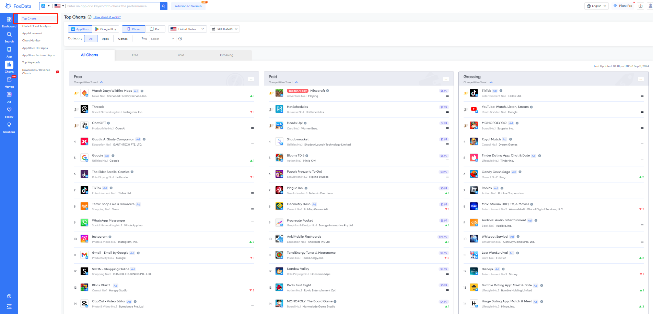Open the Stardew Valley app link
Viewport: 653px width, 314px height.
[x=298, y=269]
